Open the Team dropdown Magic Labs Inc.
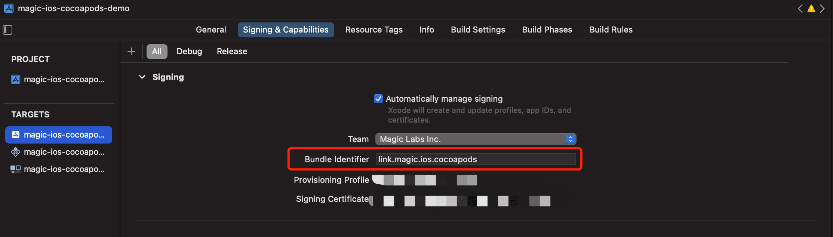This screenshot has width=833, height=237. (476, 139)
